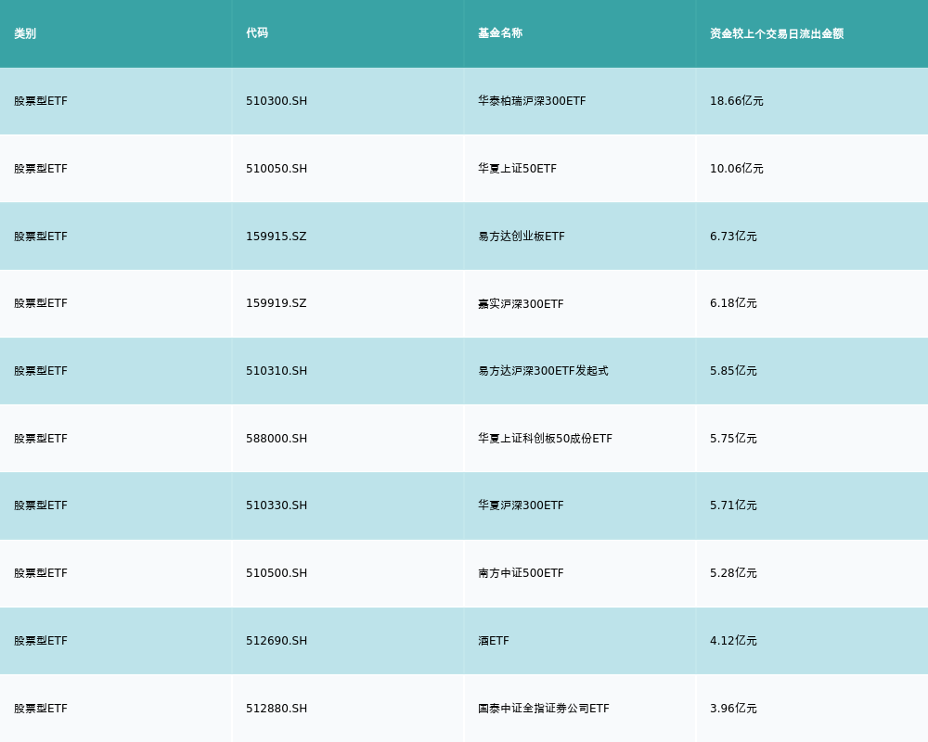The image size is (928, 742).
Task: Click the 18.66亿元 outflow value
Action: coord(736,101)
